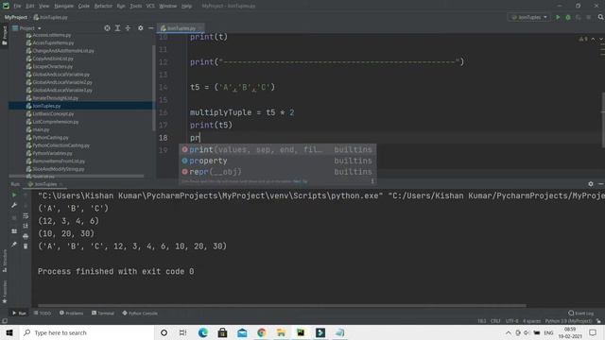Start the Debug bug icon in the toolbar
The width and height of the screenshot is (605, 340).
[x=568, y=17]
